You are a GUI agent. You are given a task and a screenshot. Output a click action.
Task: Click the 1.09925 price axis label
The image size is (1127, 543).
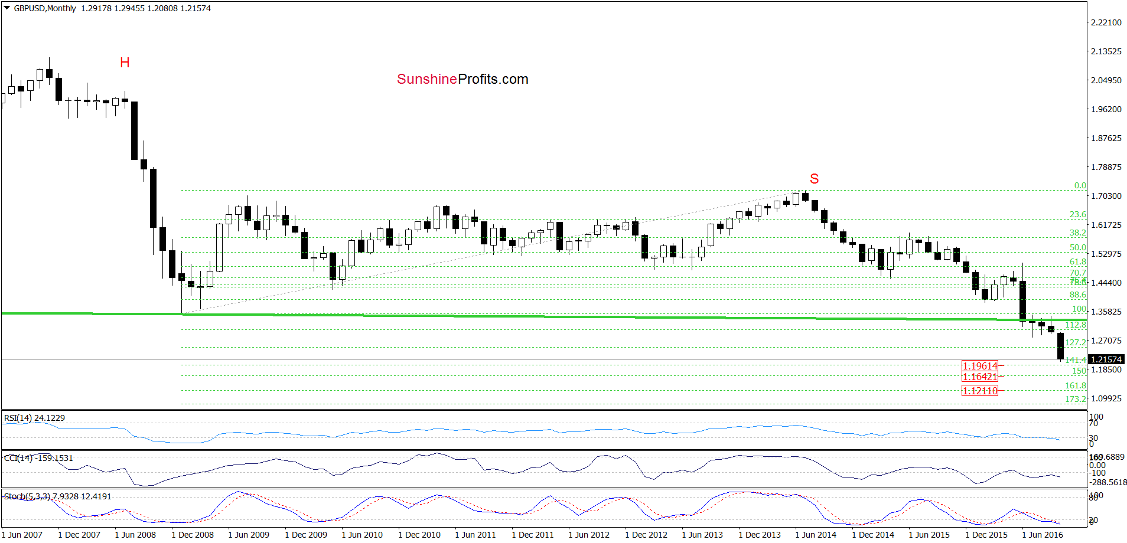pyautogui.click(x=1106, y=398)
